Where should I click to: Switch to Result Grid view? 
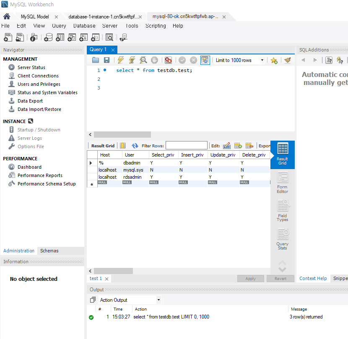point(282,154)
